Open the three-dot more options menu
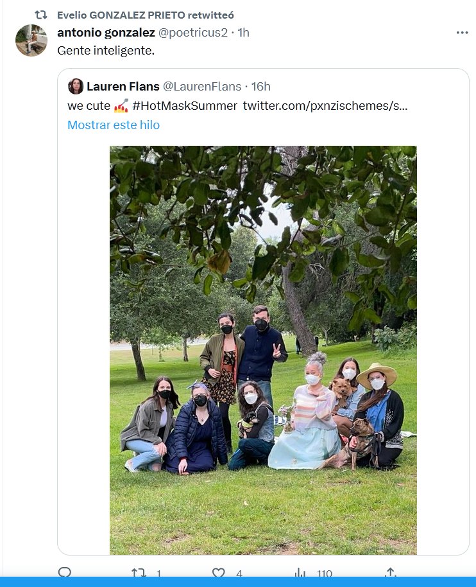The height and width of the screenshot is (587, 476). pos(462,33)
